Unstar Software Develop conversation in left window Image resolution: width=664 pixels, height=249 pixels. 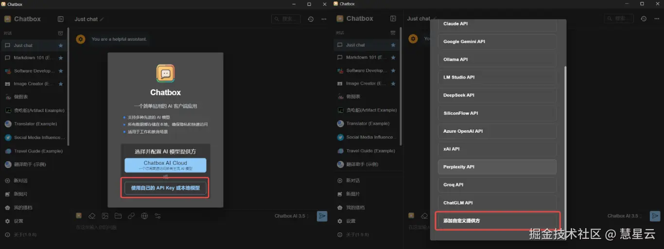tap(61, 71)
